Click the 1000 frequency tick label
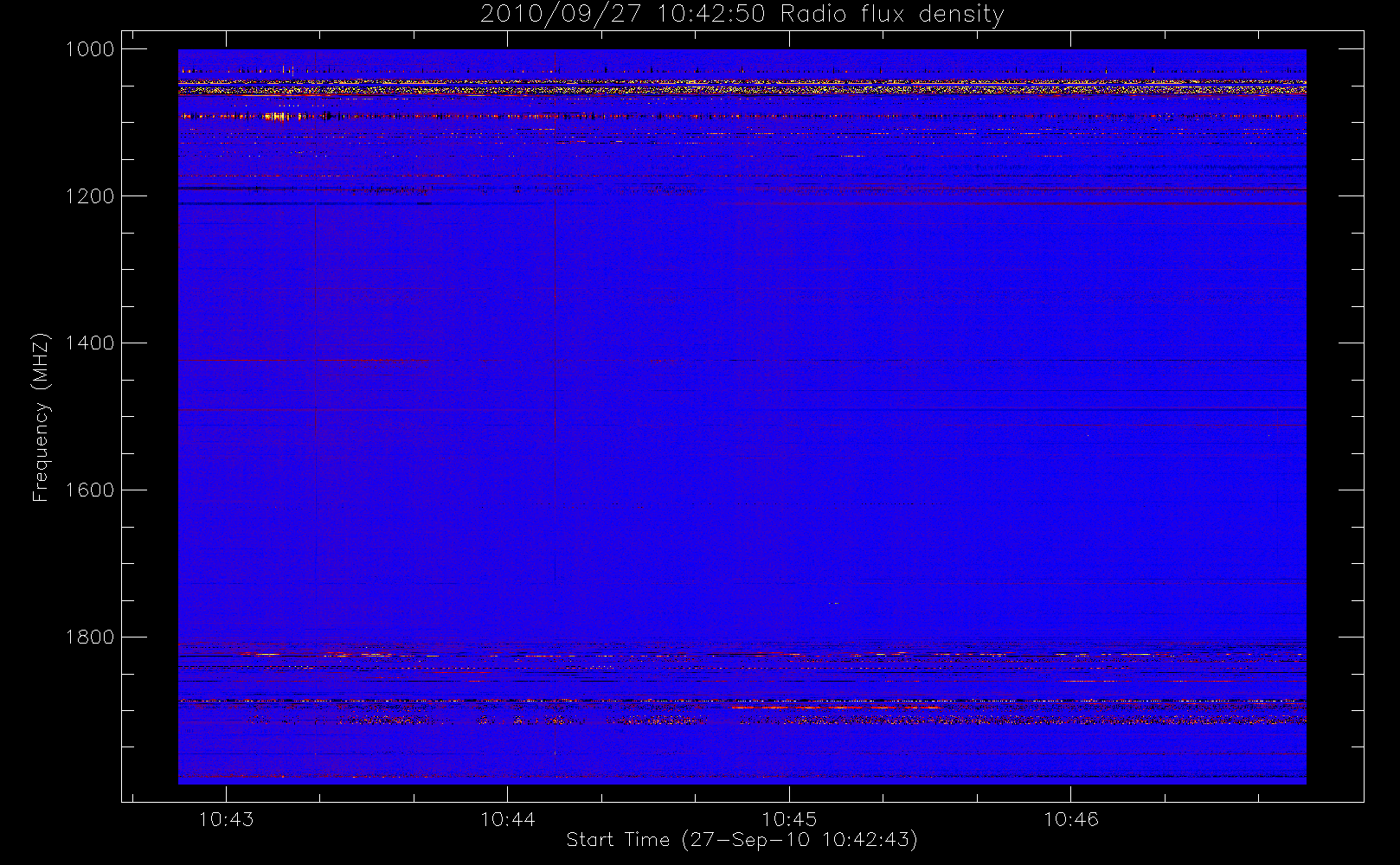This screenshot has height=865, width=1400. click(x=90, y=49)
